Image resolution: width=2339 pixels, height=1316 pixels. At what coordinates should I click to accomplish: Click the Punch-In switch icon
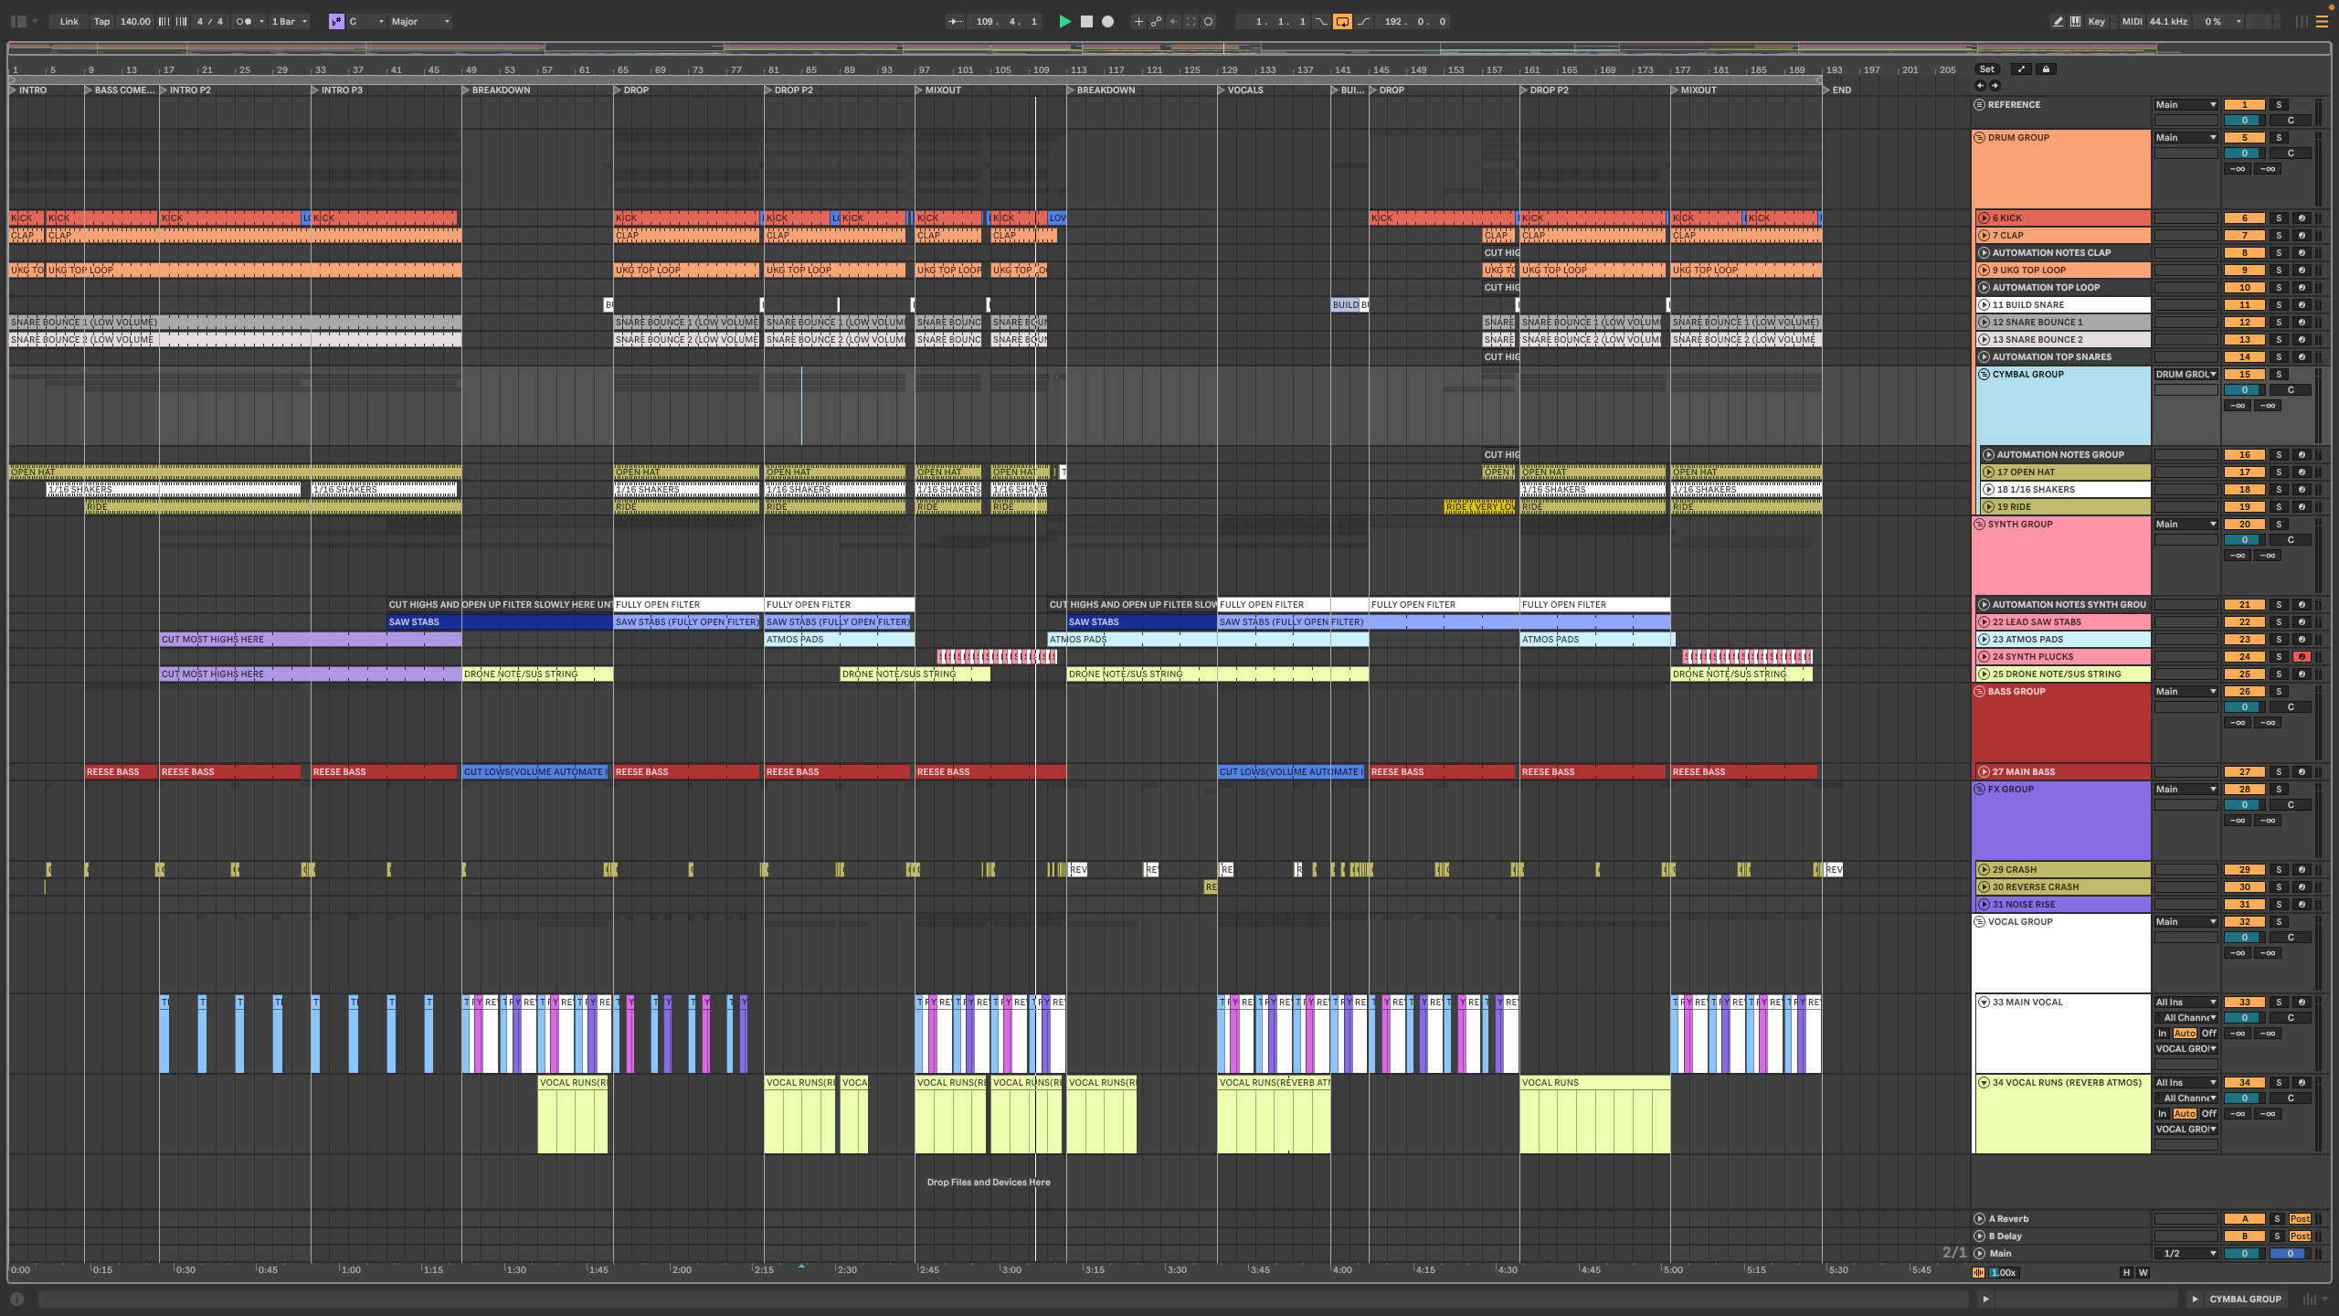[x=1321, y=21]
